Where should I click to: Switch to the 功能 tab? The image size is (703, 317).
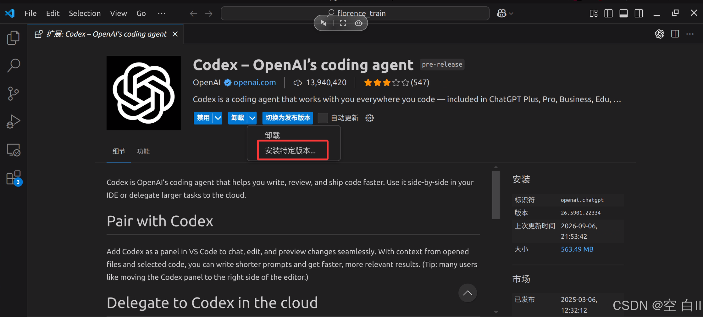[143, 151]
